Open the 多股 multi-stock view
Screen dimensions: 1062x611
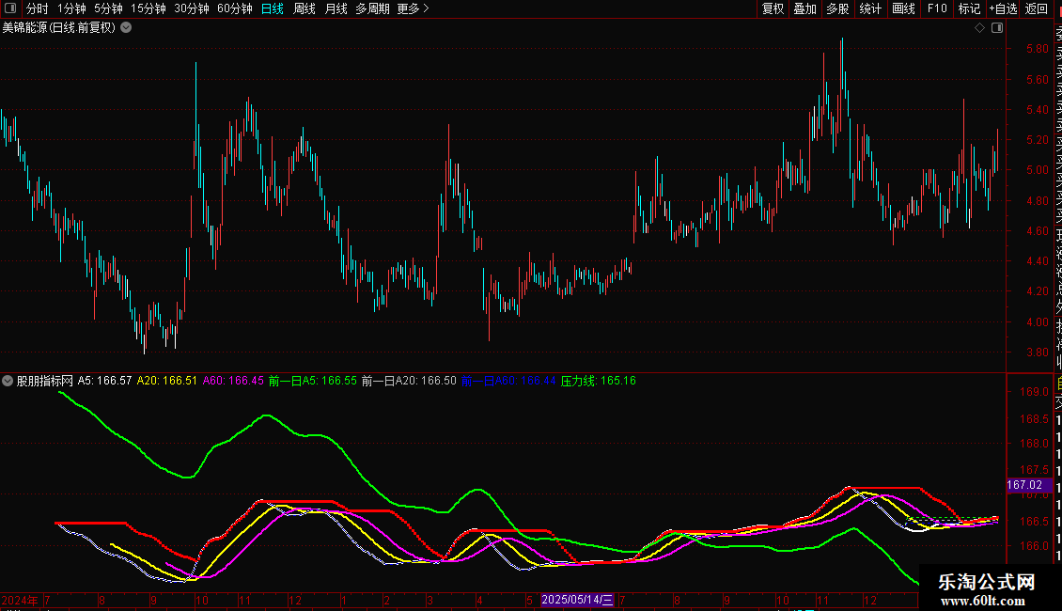[x=837, y=8]
